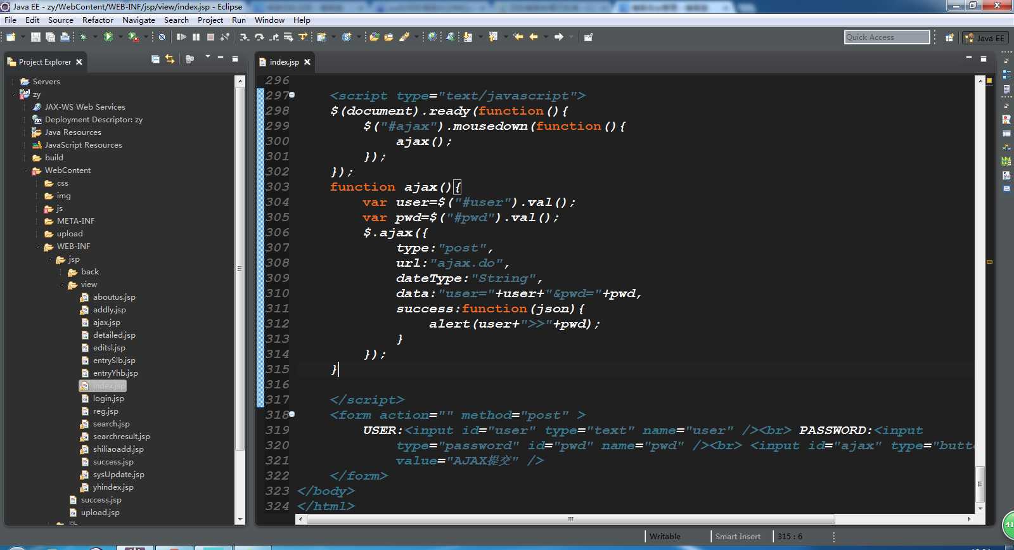Open the Open Perspective icon

pos(949,37)
